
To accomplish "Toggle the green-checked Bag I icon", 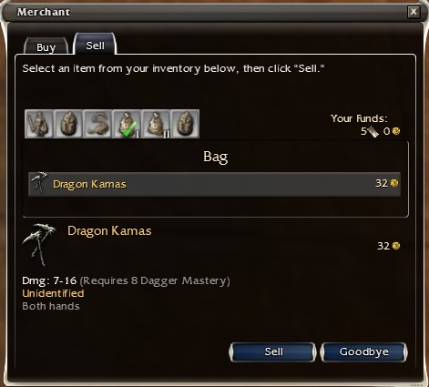I will [127, 124].
